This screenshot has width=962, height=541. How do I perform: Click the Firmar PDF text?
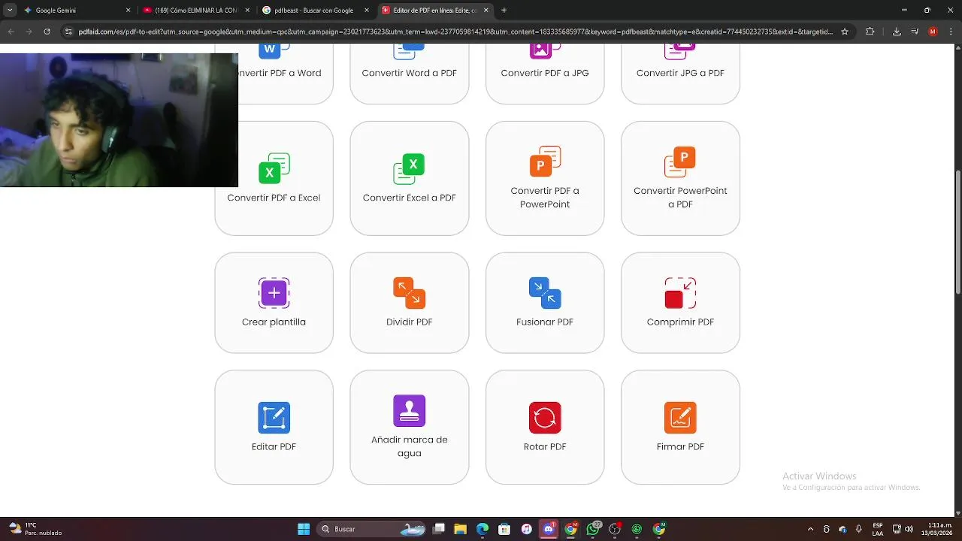point(680,447)
